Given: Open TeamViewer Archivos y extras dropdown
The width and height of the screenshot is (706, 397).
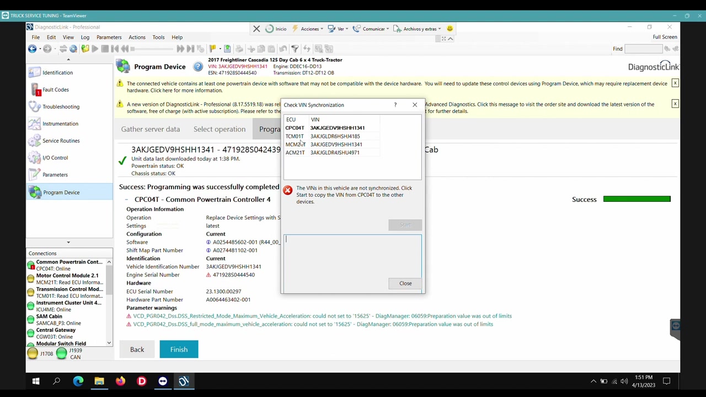Looking at the screenshot, I should tap(418, 29).
